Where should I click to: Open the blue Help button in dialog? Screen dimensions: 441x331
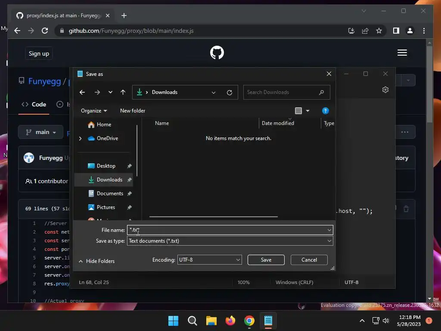(326, 111)
